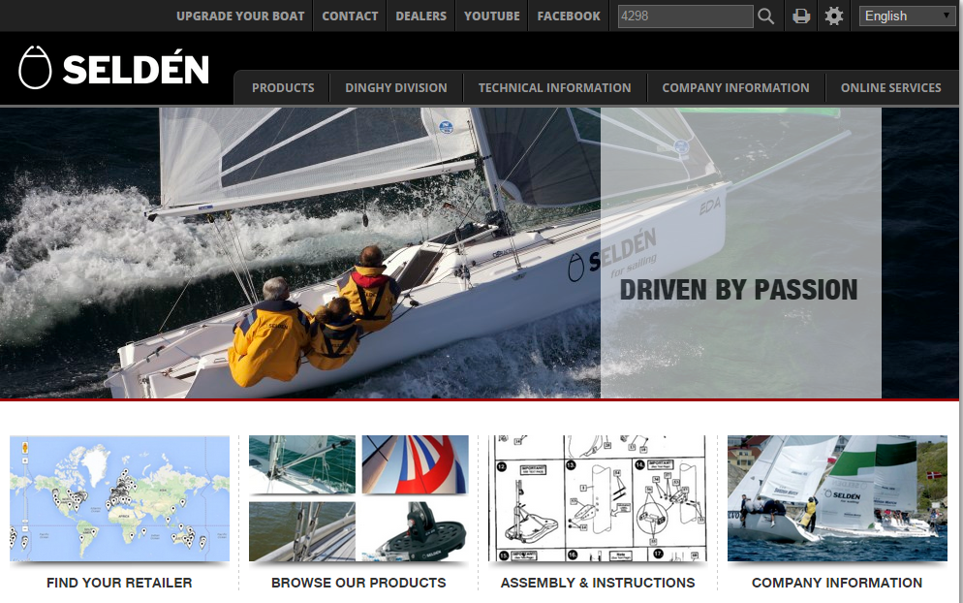Open the Products menu tab
Viewport: 963px width, 603px height.
point(283,88)
